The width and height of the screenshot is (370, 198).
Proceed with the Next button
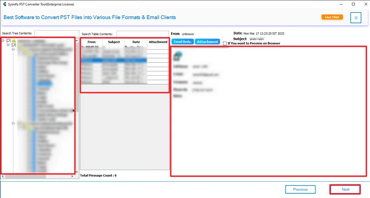coord(345,189)
